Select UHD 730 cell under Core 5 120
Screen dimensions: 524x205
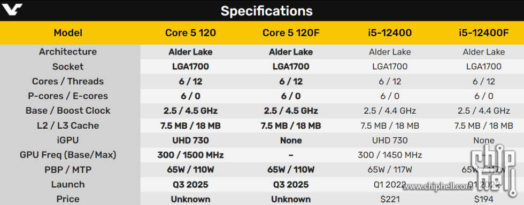[x=190, y=140]
